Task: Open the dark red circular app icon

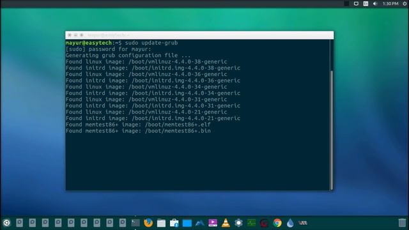Action: (264, 223)
